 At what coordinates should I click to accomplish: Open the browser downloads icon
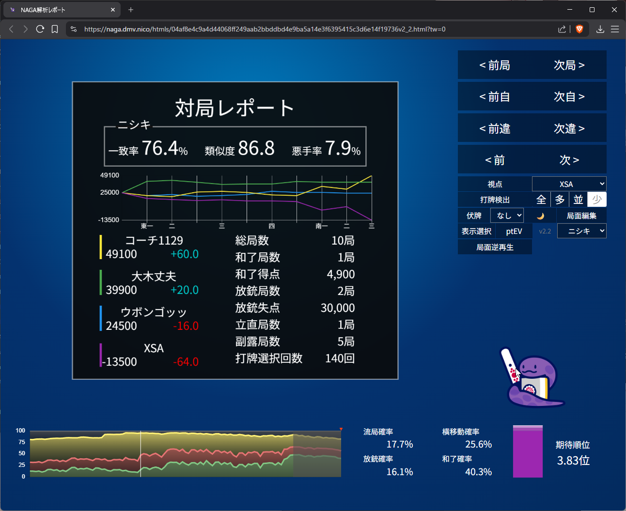coord(600,29)
